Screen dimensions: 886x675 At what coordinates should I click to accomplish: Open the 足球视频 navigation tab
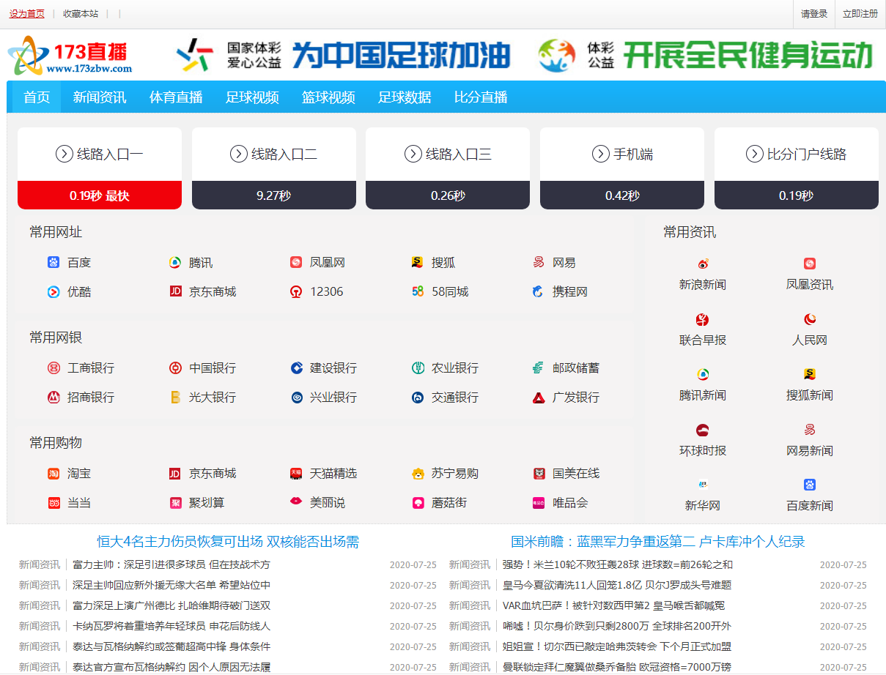click(252, 97)
